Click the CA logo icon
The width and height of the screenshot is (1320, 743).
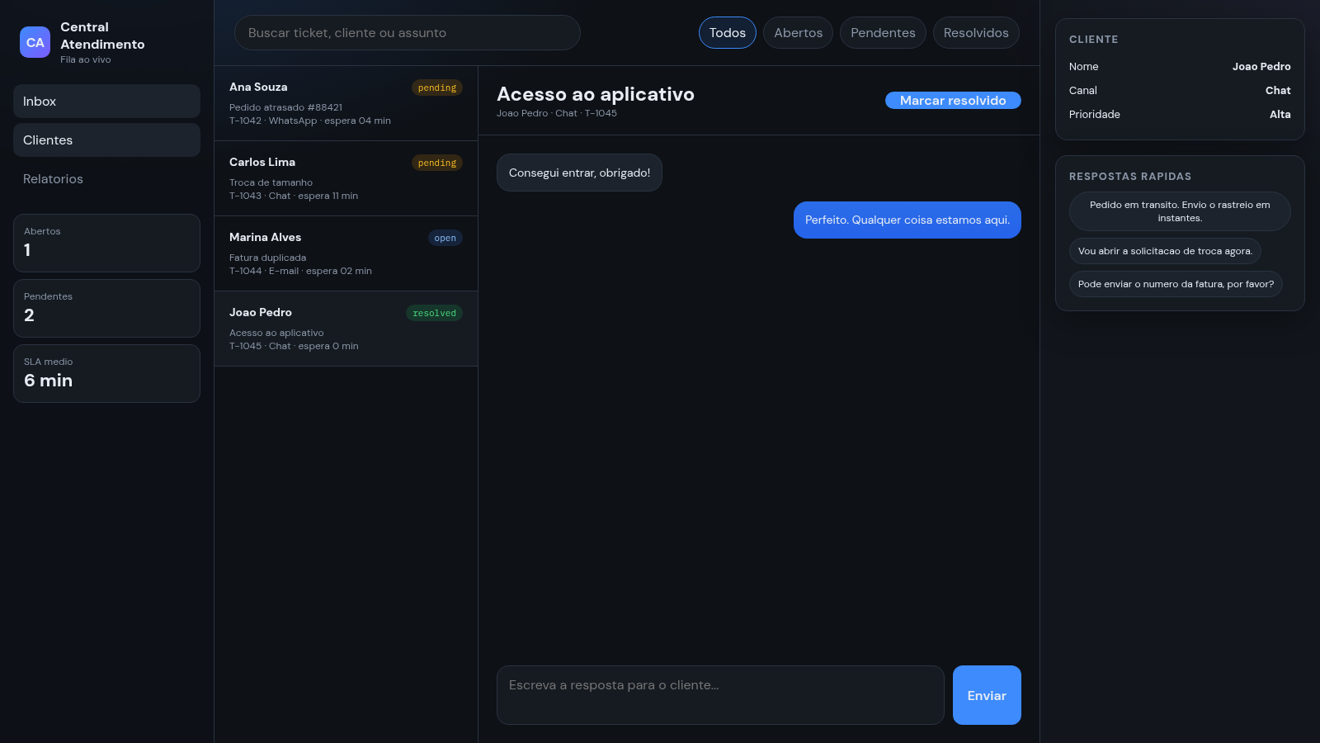click(x=35, y=42)
